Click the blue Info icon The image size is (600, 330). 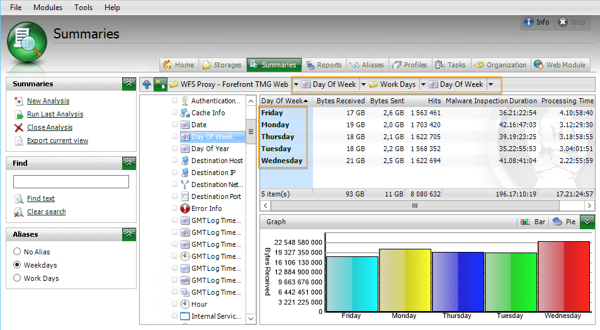pyautogui.click(x=528, y=22)
